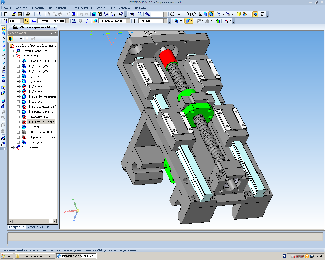This screenshot has width=325, height=260.
Task: Open the Сборка (Тел-0) selection dropdown
Action: coord(128,21)
